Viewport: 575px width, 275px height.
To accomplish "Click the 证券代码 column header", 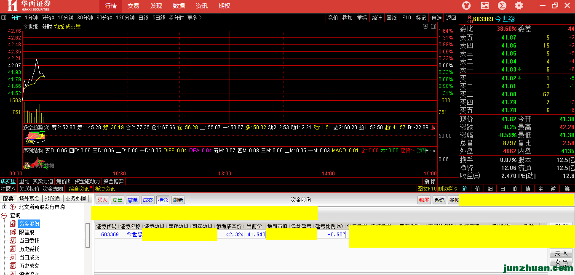I will coord(106,226).
